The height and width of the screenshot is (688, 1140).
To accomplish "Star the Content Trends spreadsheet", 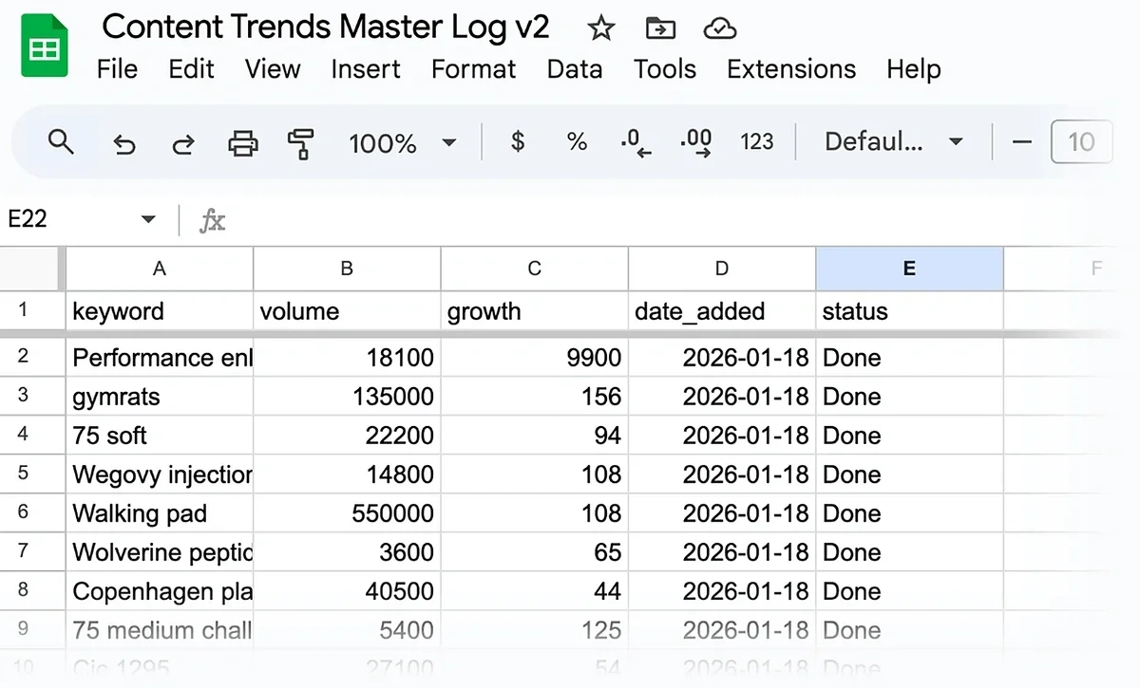I will [x=600, y=28].
